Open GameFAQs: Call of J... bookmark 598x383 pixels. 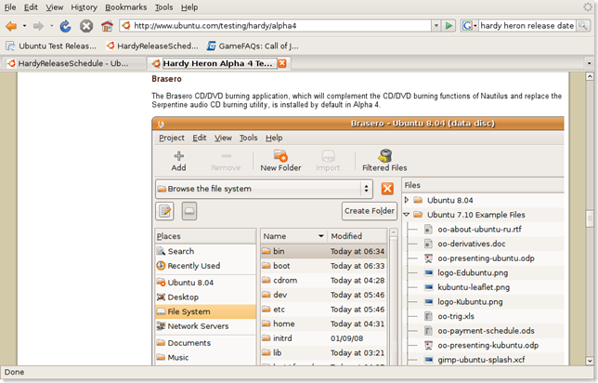click(253, 46)
